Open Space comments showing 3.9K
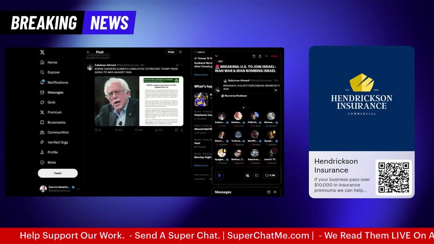This screenshot has width=434, height=244. pos(270,175)
